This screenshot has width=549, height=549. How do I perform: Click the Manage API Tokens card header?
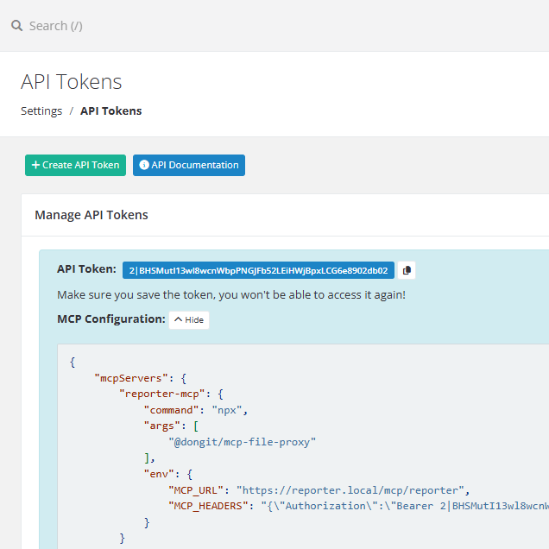point(91,215)
